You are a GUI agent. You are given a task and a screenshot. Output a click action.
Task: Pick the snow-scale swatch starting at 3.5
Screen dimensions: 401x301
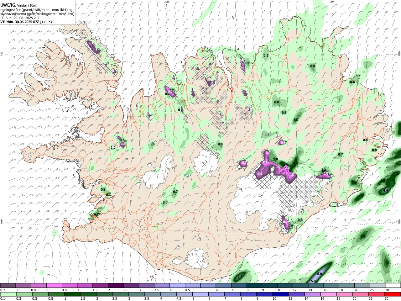(x=162, y=285)
